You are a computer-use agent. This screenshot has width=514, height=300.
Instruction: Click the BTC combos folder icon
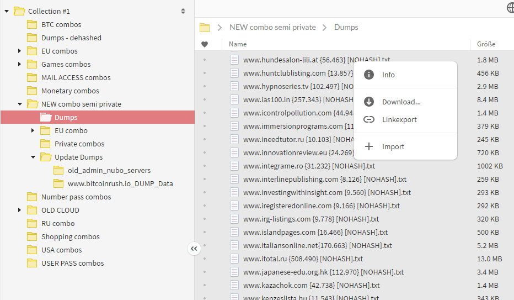(32, 25)
